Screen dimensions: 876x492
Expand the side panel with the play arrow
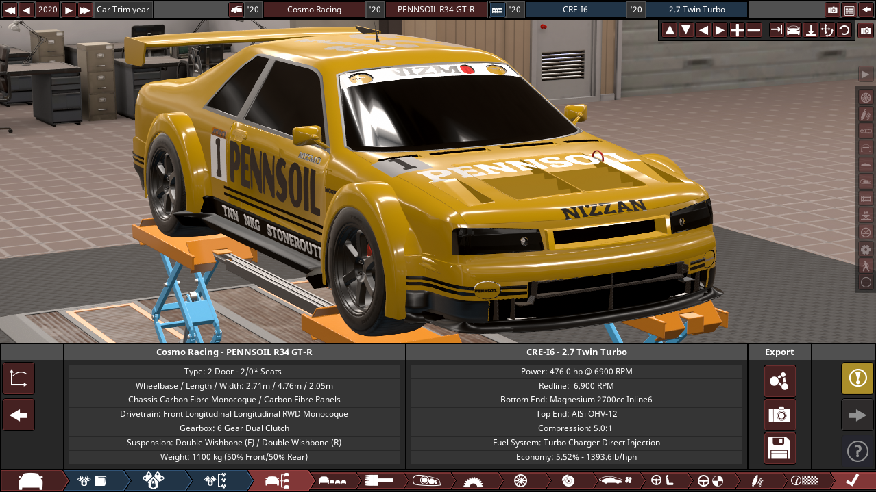pyautogui.click(x=866, y=73)
